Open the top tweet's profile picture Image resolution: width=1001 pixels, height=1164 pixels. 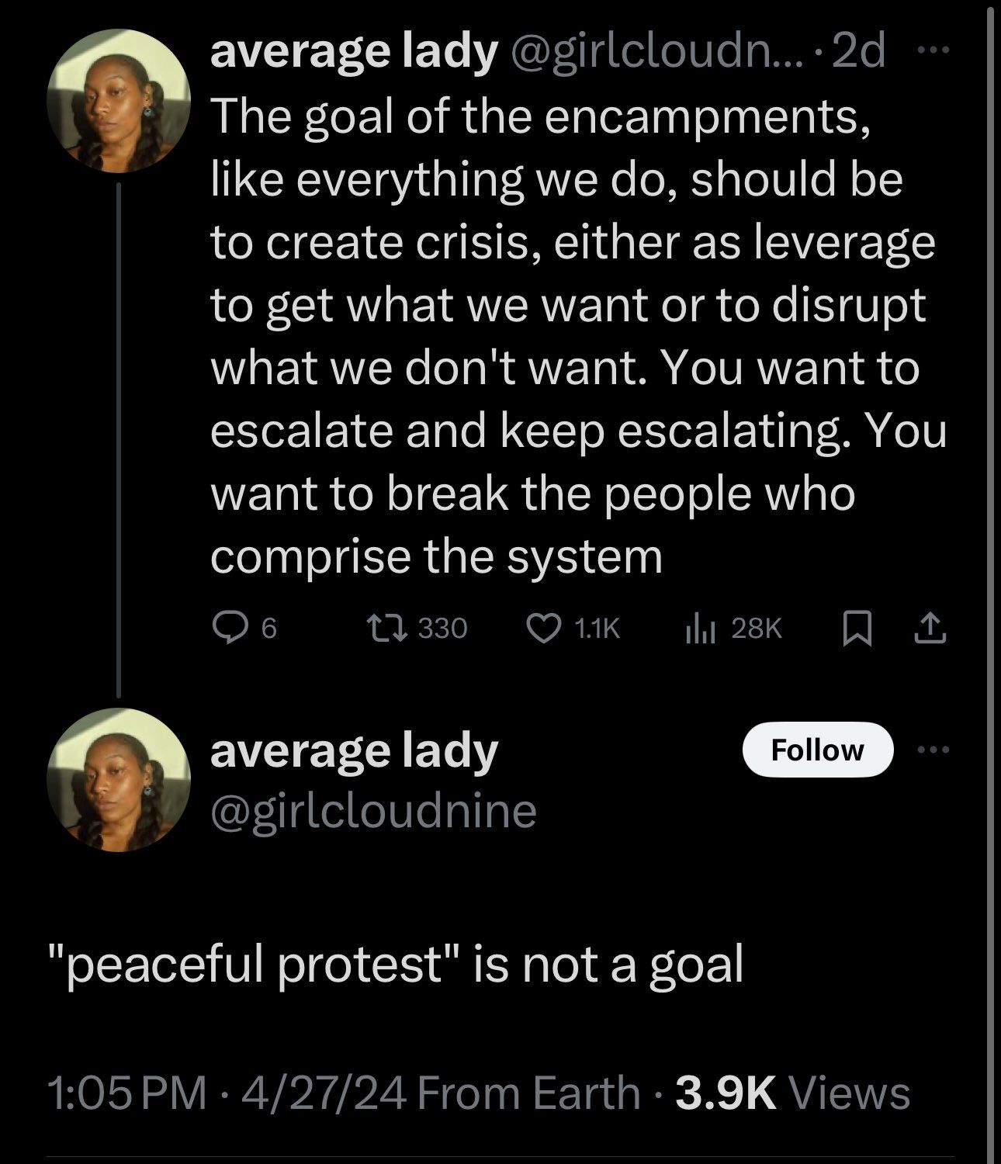point(119,101)
